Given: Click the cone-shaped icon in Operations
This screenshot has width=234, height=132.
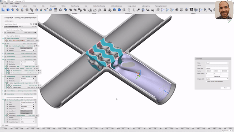Looking at the screenshot, I should 22,10.
